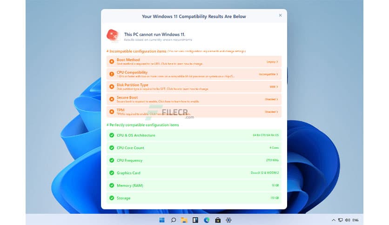The image size is (389, 225).
Task: Click the Graphics Card label
Action: point(128,173)
